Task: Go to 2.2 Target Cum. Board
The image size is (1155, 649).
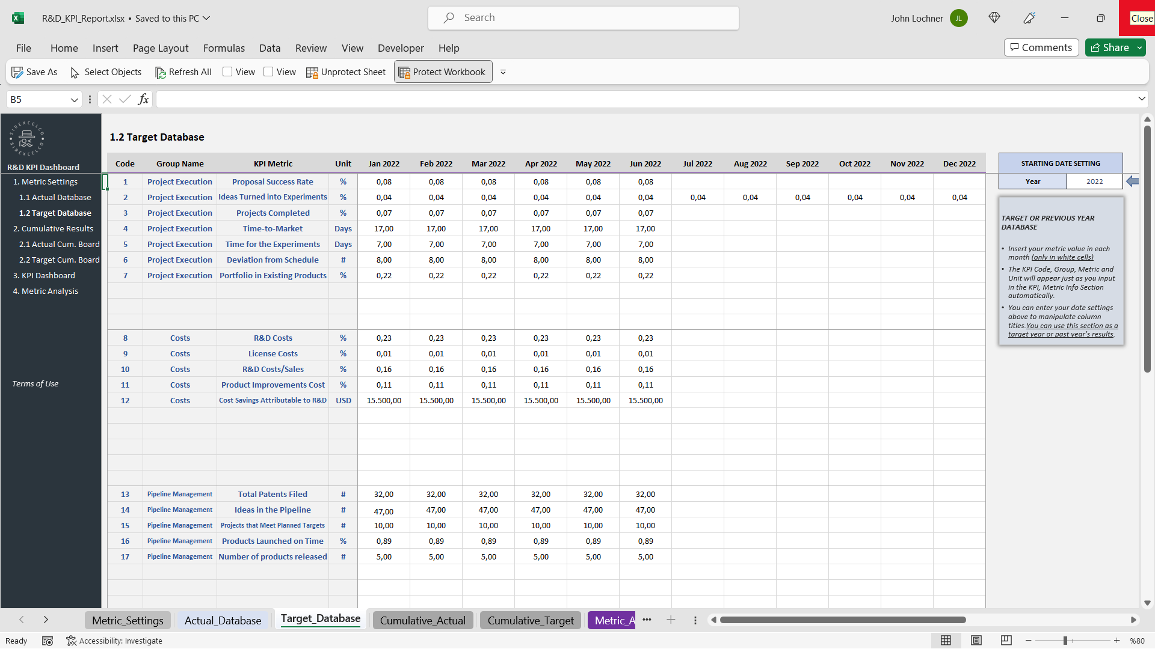Action: (59, 260)
